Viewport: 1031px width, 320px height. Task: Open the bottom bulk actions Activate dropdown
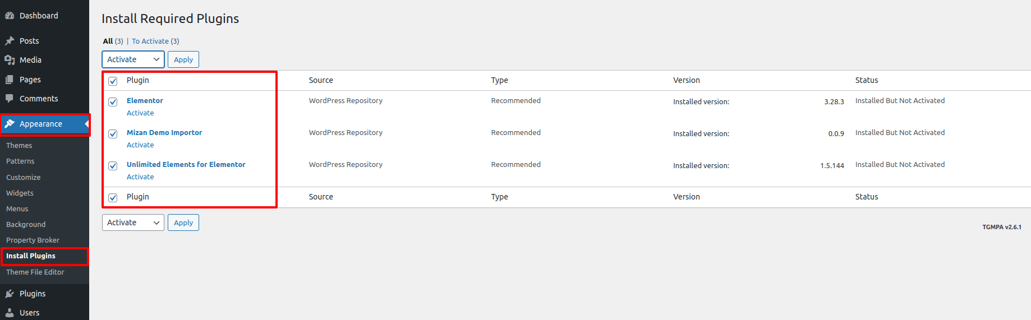click(x=133, y=222)
